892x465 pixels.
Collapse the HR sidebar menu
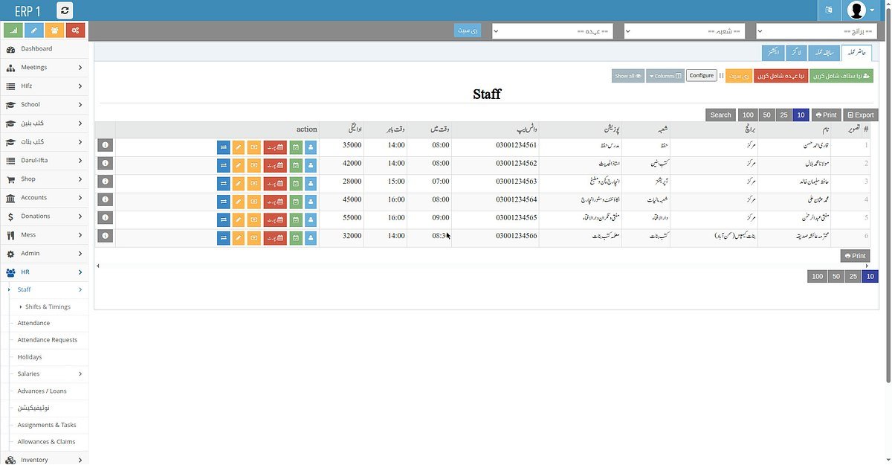pyautogui.click(x=44, y=272)
